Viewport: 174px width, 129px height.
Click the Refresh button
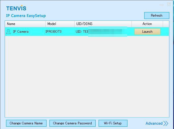click(157, 16)
